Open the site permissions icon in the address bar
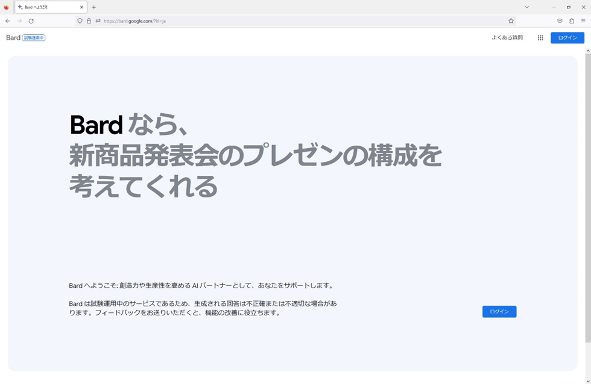The height and width of the screenshot is (384, 591). coord(98,21)
